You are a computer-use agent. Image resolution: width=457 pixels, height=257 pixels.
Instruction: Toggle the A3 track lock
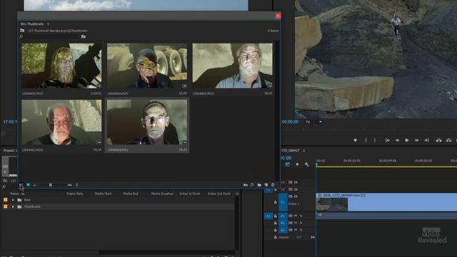click(275, 230)
